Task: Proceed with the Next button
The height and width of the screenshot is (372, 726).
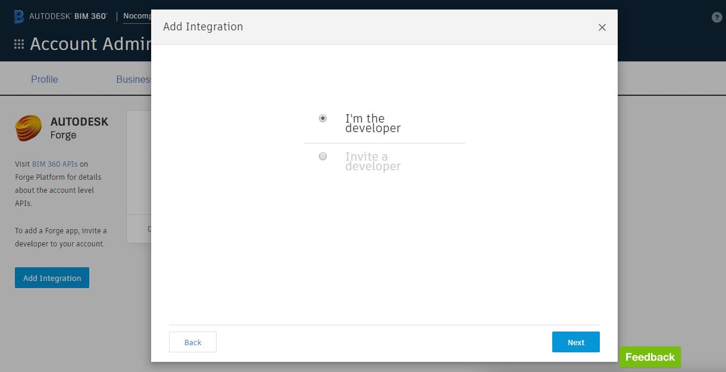Action: coord(576,342)
